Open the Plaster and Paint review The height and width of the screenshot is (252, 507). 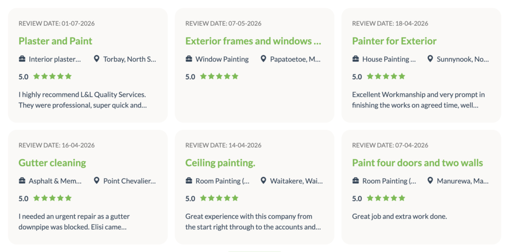[x=55, y=41]
